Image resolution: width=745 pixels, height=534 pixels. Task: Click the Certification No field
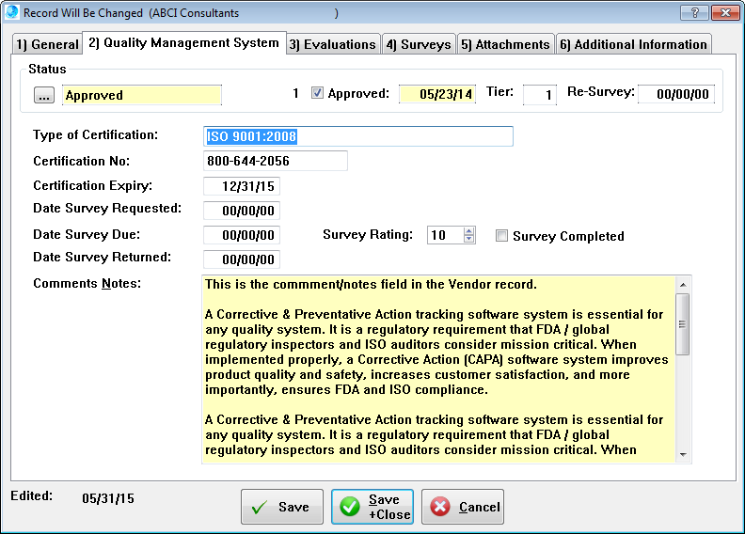(x=275, y=161)
